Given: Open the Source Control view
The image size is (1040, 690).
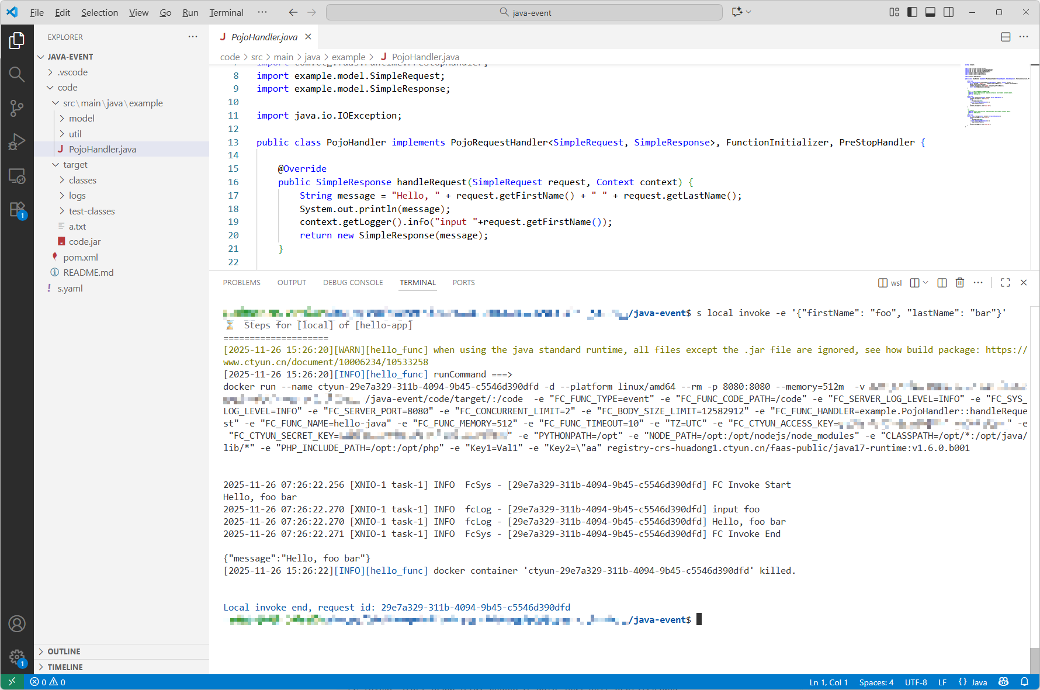Looking at the screenshot, I should (x=17, y=108).
